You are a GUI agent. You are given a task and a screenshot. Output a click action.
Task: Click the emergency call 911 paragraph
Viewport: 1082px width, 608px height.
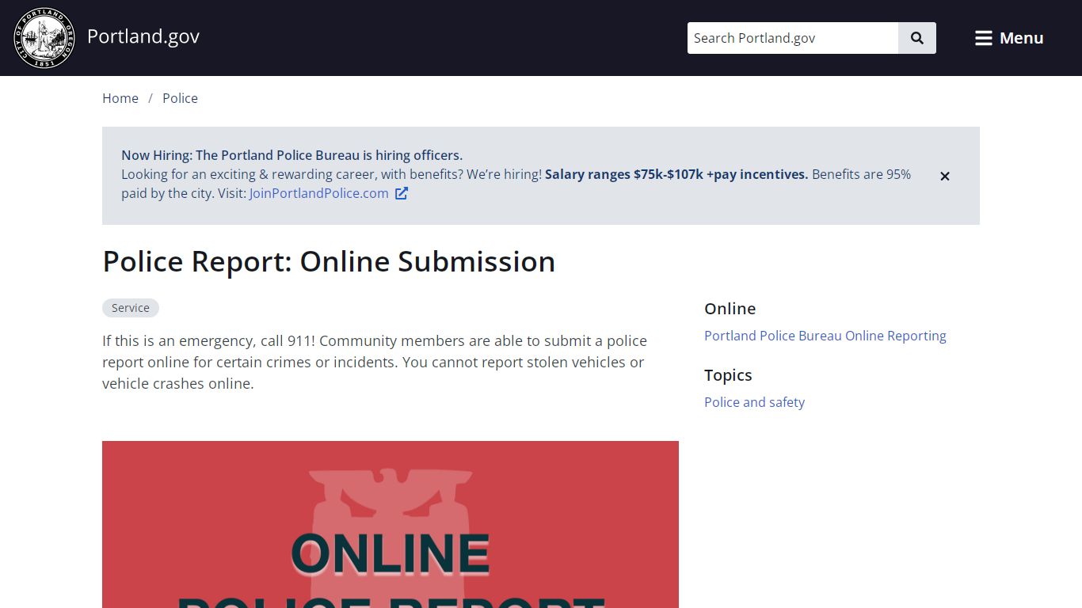[375, 362]
